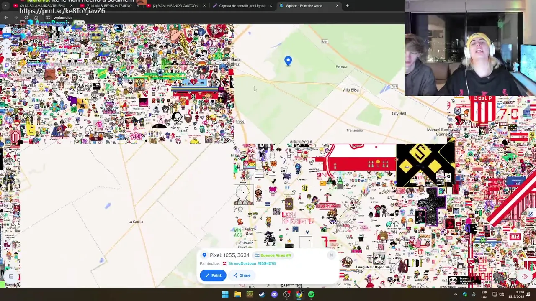Screen dimensions: 536x301
Task: Click the blue location pin on map
Action: click(288, 61)
